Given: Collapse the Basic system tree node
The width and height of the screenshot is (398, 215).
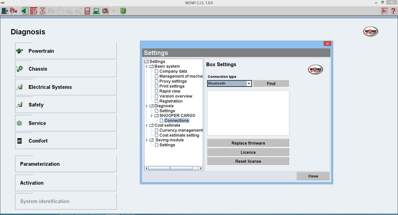Looking at the screenshot, I should (146, 66).
